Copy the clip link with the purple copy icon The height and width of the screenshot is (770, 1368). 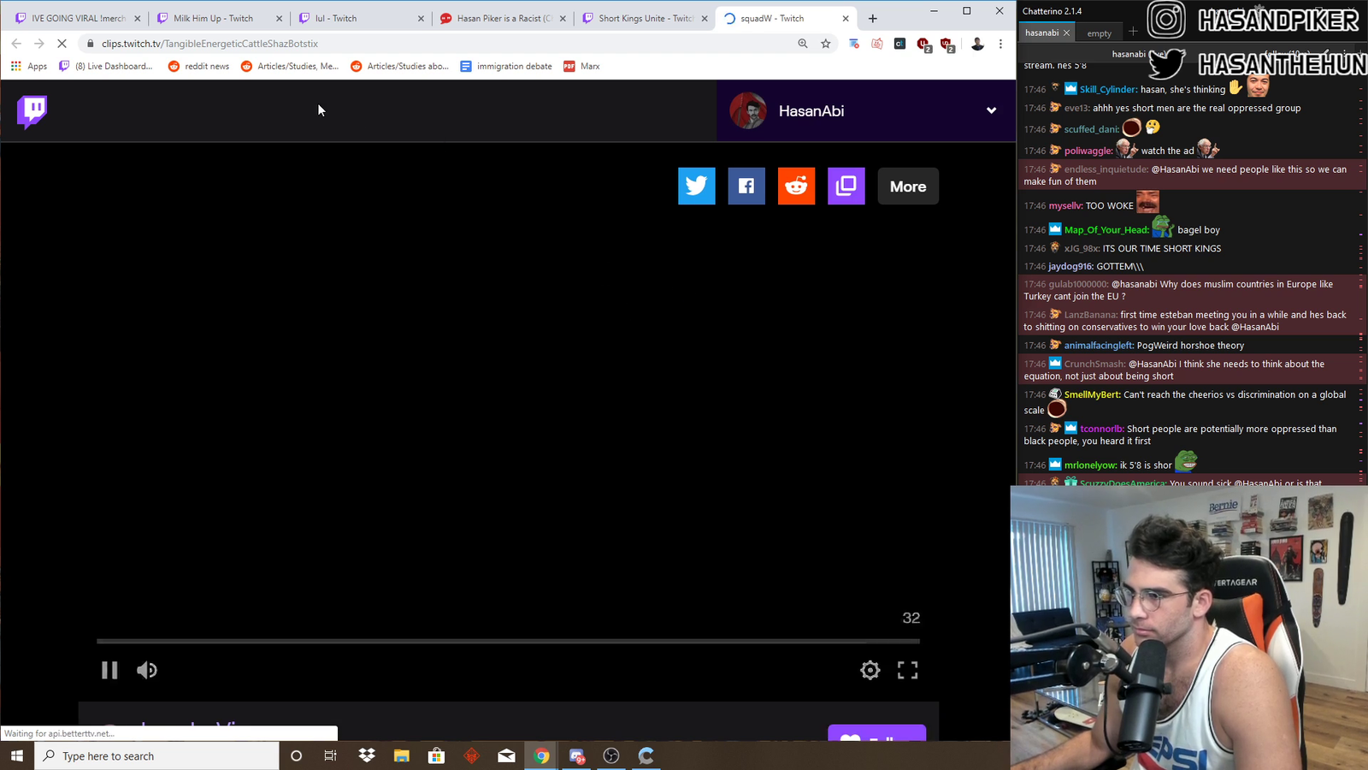click(846, 186)
